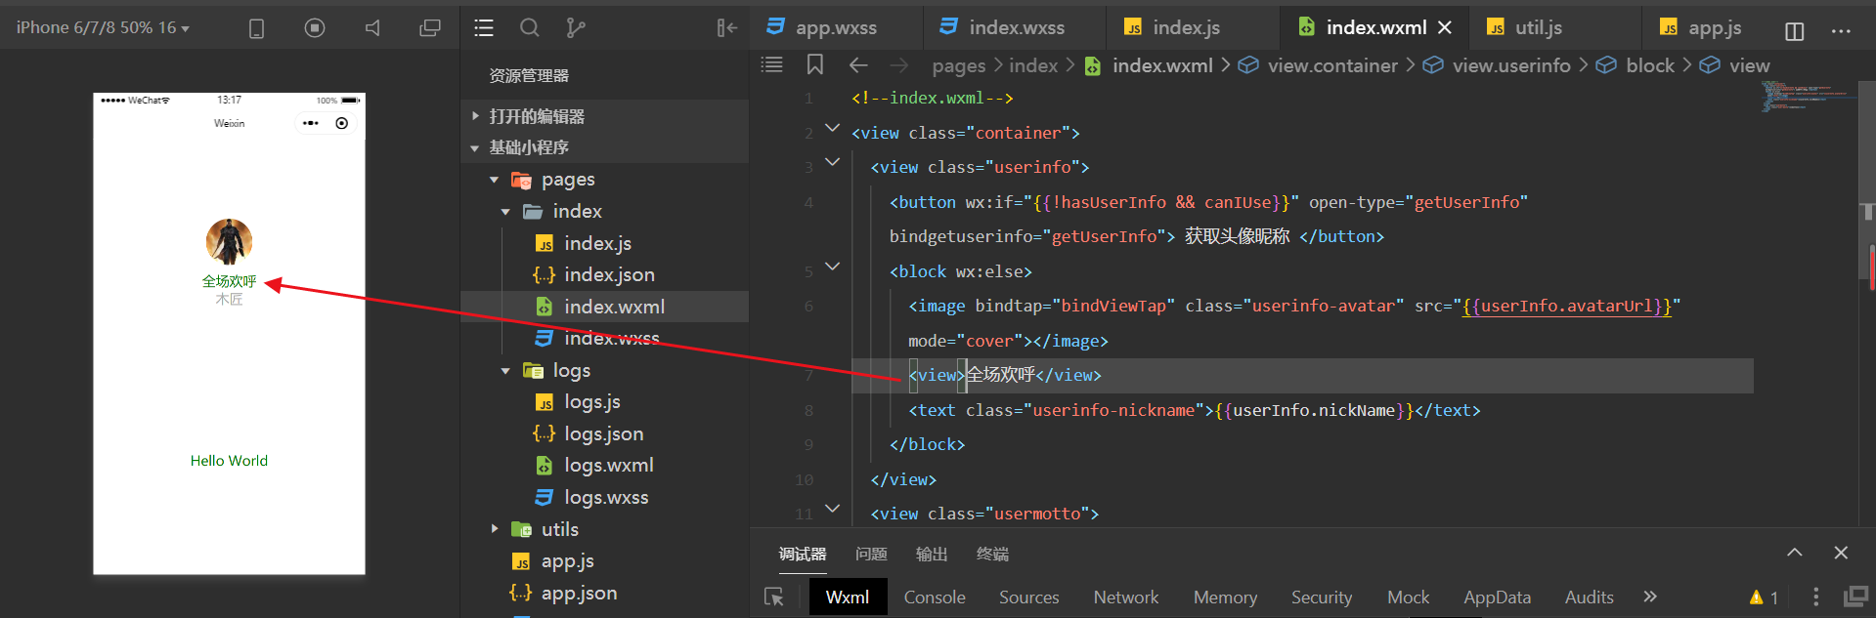The height and width of the screenshot is (618, 1876).
Task: Maximize the debugger panel with up chevron
Action: [x=1795, y=553]
